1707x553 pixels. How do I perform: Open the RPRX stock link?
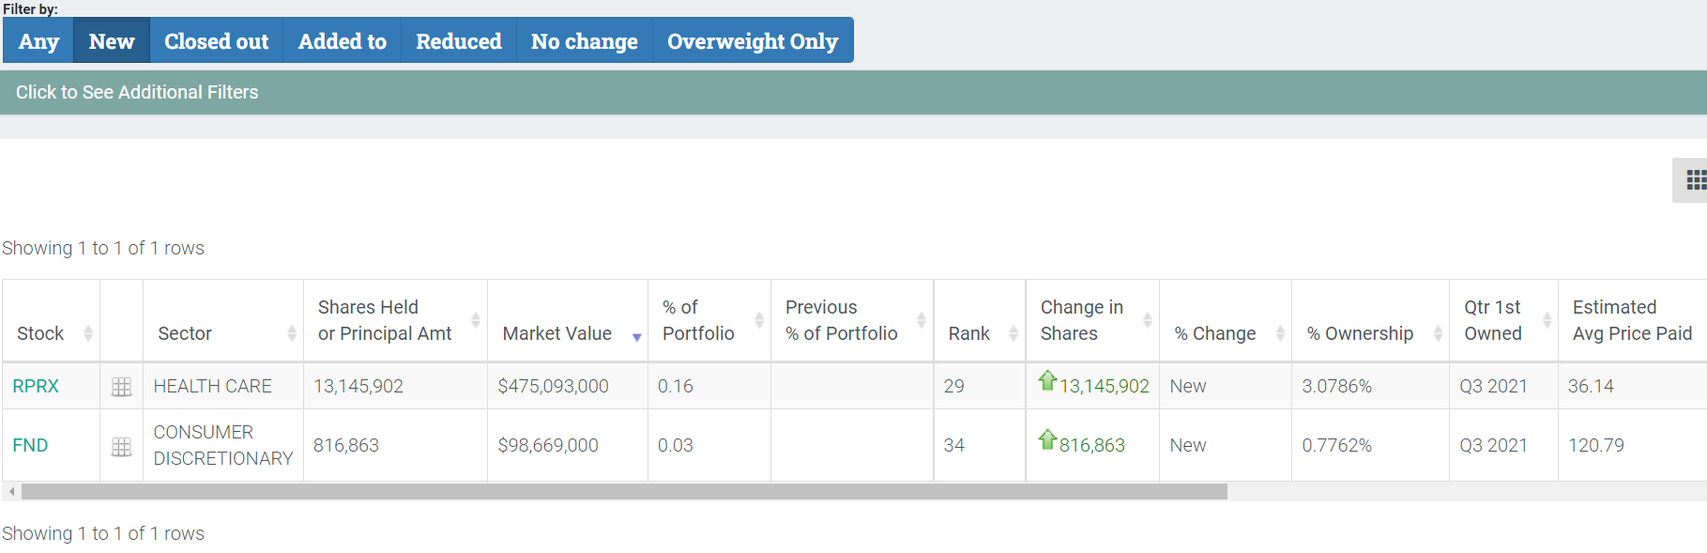36,386
